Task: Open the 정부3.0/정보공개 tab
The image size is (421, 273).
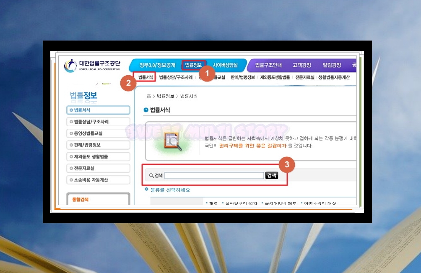Action: (157, 65)
